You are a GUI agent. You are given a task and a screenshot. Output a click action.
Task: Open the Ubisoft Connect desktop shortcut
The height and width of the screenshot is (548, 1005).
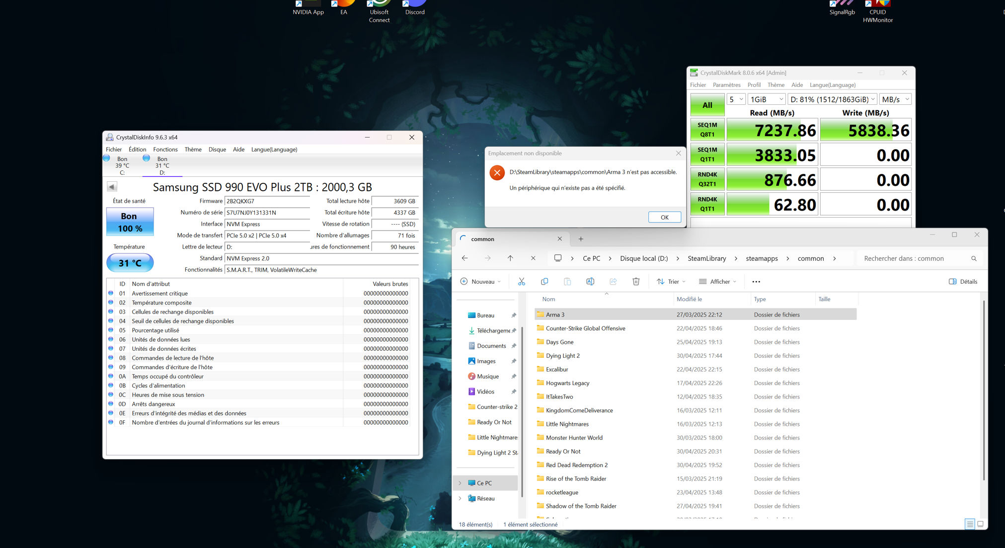[x=379, y=12]
